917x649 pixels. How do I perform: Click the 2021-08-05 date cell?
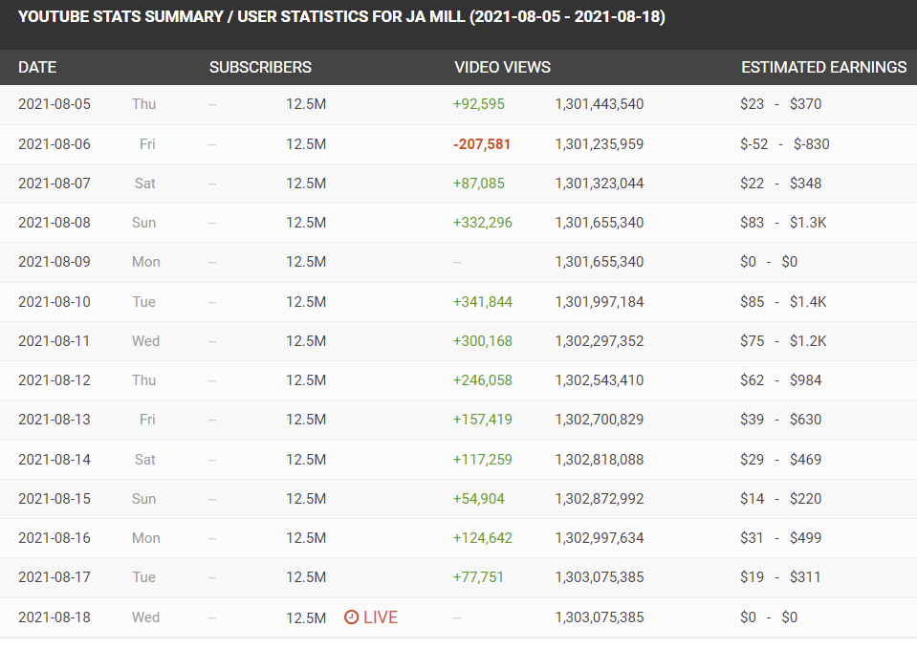click(x=55, y=104)
